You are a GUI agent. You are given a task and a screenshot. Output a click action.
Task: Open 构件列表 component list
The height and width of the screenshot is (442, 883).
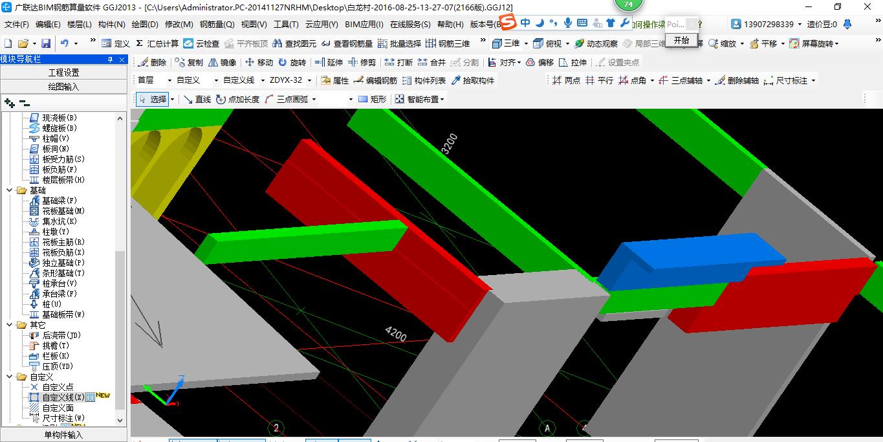(x=424, y=80)
